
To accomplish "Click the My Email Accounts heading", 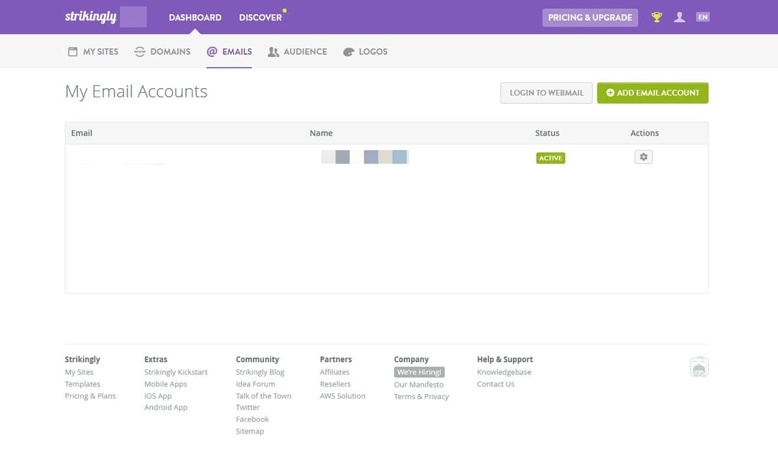I will point(136,91).
